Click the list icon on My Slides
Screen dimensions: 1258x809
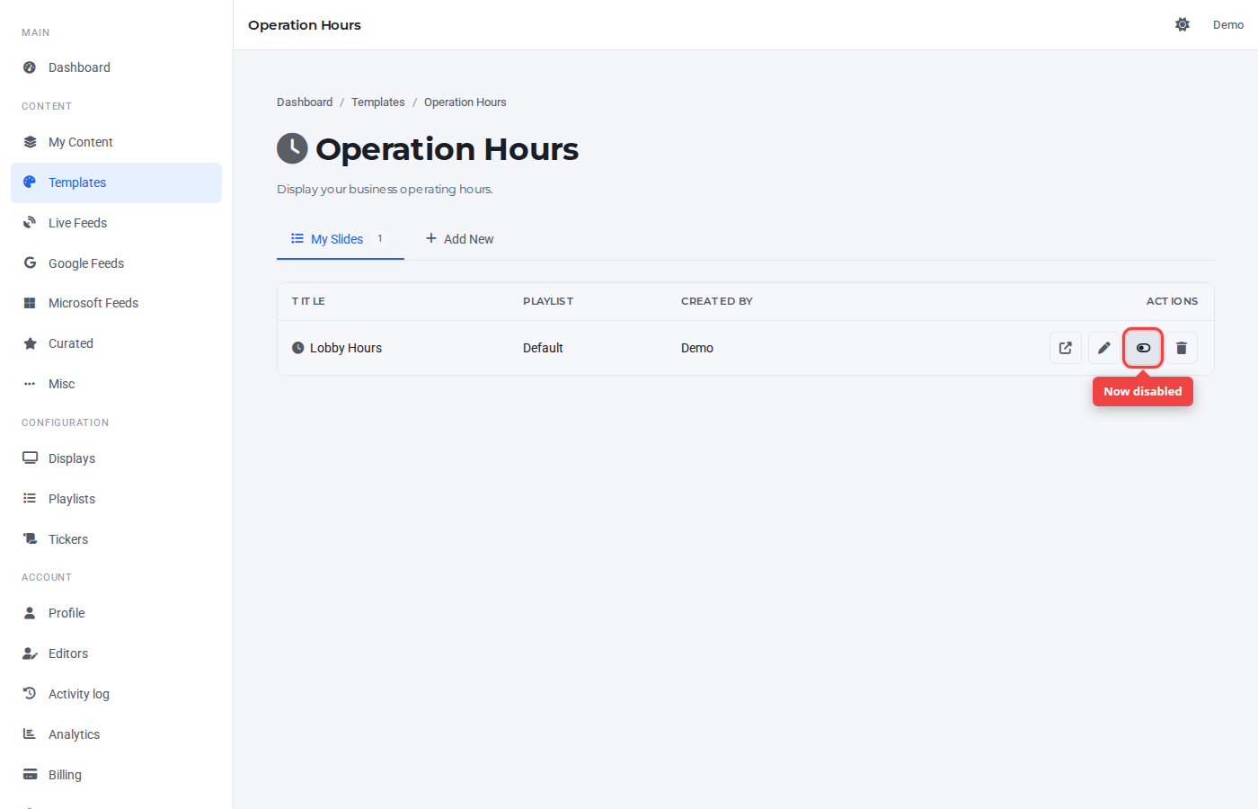coord(297,238)
